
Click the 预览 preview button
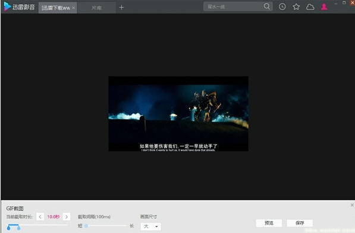(269, 223)
